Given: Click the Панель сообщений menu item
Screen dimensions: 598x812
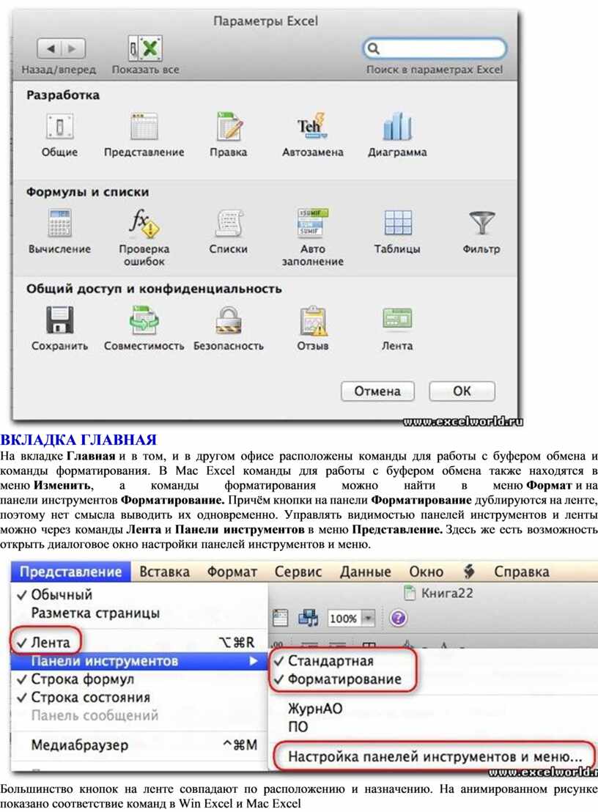Looking at the screenshot, I should tap(139, 716).
